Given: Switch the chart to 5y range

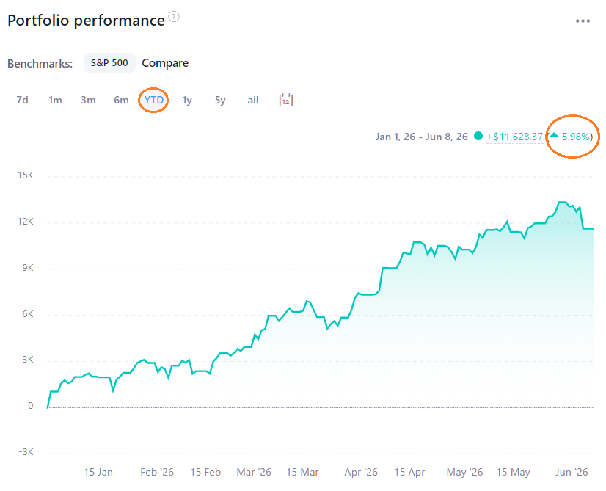Looking at the screenshot, I should coord(220,101).
